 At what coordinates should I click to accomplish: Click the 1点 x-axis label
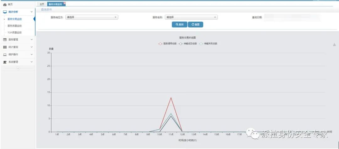pyautogui.click(x=57, y=135)
